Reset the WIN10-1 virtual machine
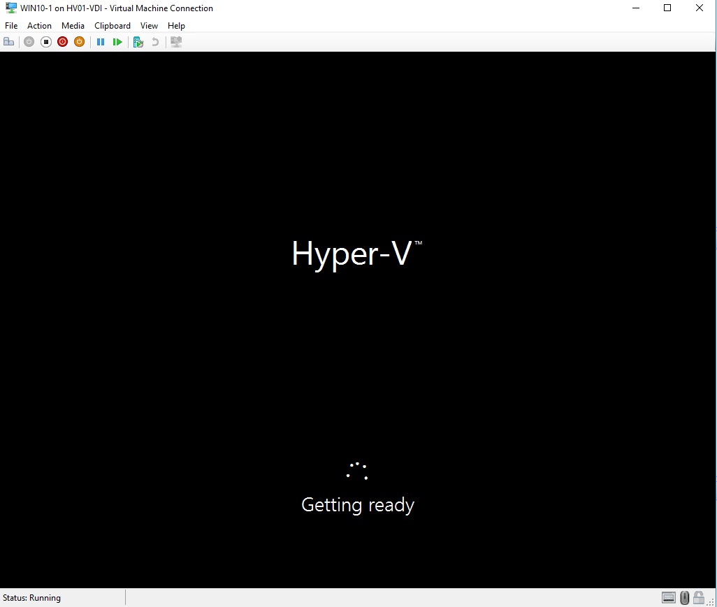Viewport: 717px width, 607px height. tap(117, 41)
